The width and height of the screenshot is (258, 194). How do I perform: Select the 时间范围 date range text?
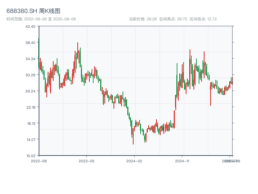pyautogui.click(x=41, y=19)
